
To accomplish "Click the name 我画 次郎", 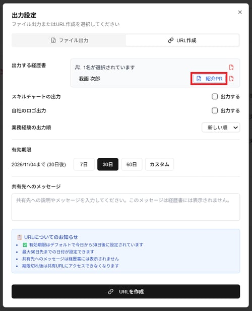I will pyautogui.click(x=89, y=79).
